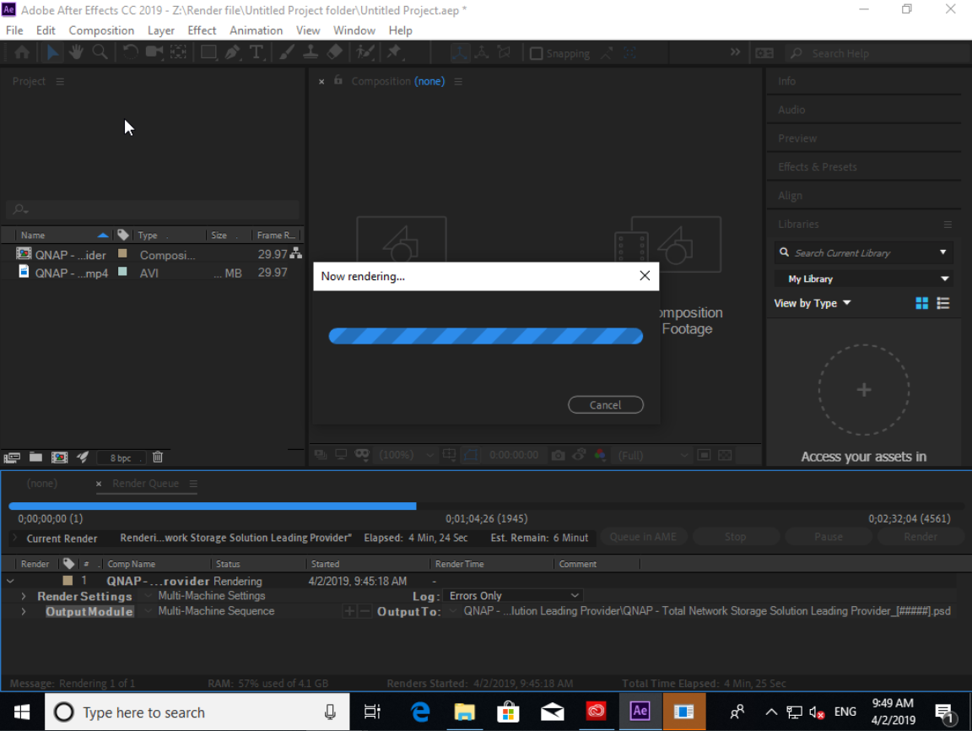The width and height of the screenshot is (972, 731).
Task: Click the Pause render button
Action: 829,536
